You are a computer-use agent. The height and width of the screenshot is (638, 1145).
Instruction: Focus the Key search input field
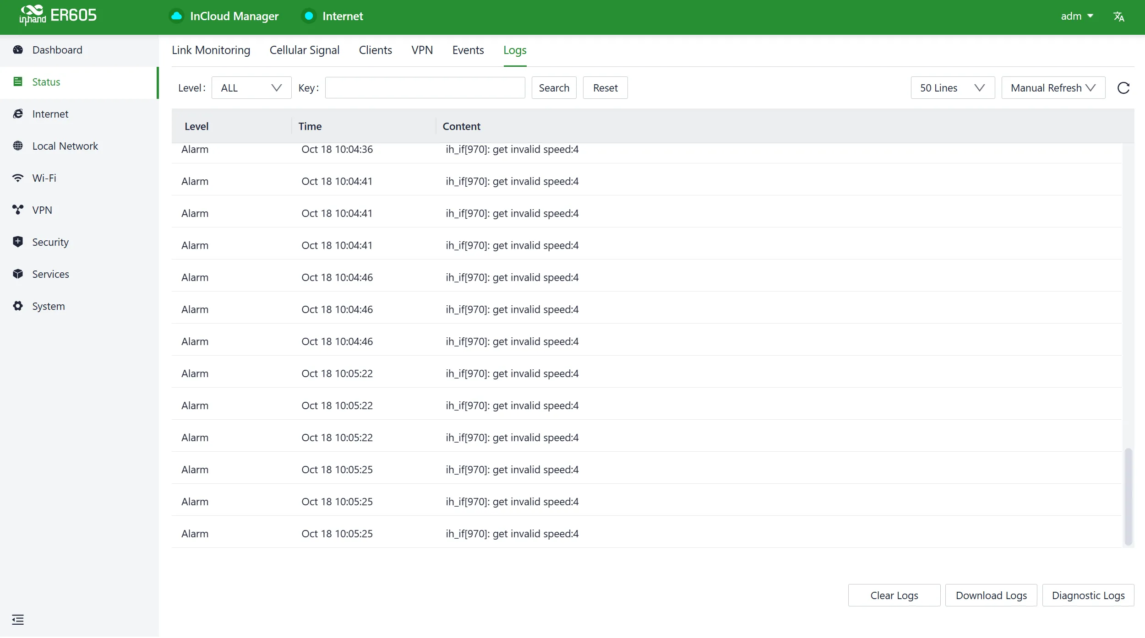tap(425, 88)
